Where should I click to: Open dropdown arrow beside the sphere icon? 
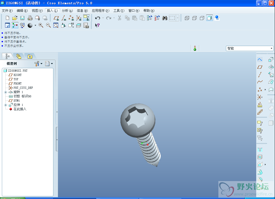coord(35,25)
